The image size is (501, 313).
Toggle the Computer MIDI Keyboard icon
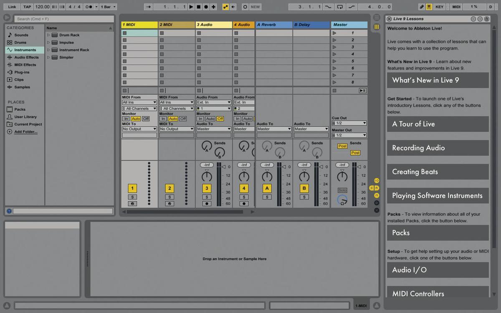(429, 7)
